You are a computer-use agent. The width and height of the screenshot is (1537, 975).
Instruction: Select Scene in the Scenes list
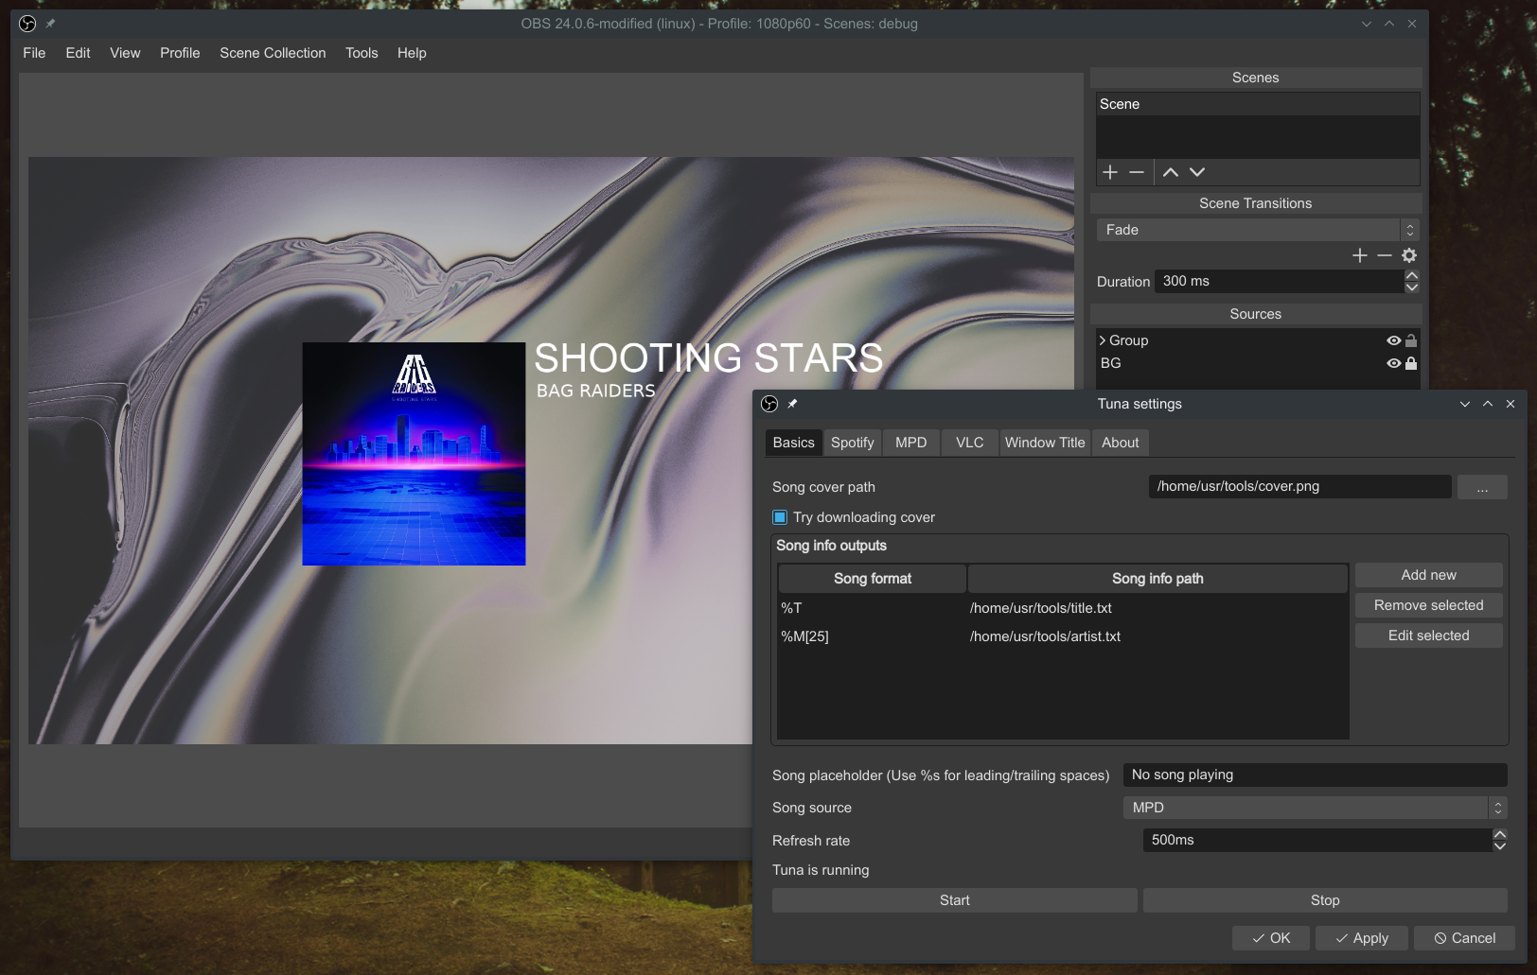(1258, 104)
